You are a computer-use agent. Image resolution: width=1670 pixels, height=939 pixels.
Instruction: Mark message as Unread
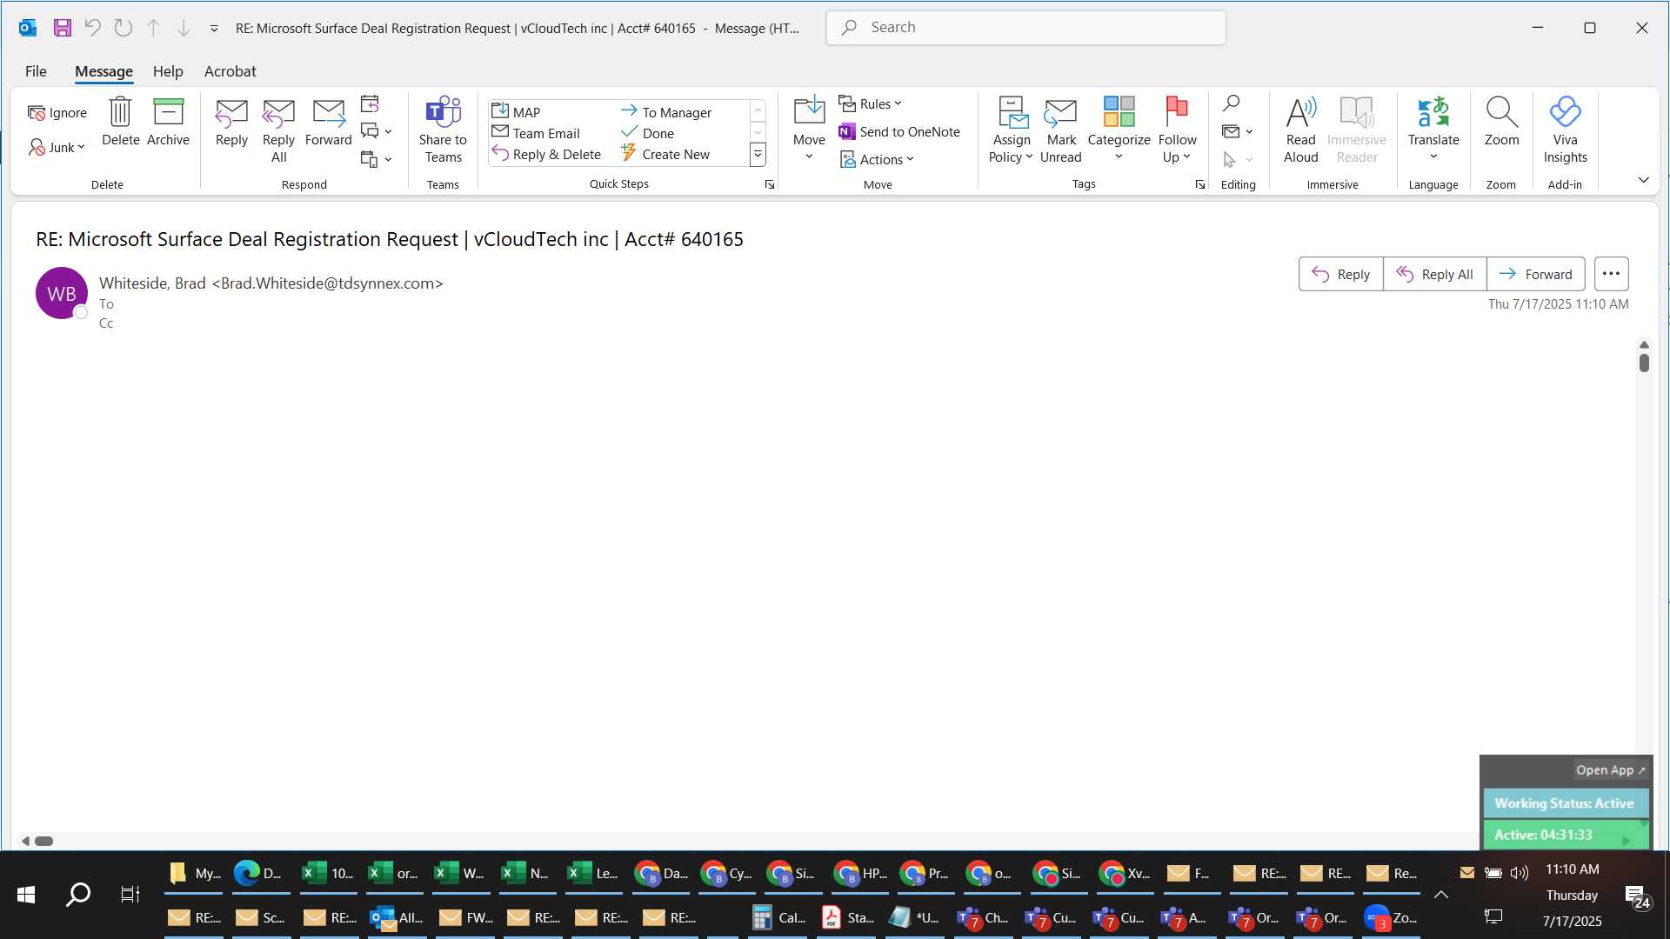(1060, 130)
